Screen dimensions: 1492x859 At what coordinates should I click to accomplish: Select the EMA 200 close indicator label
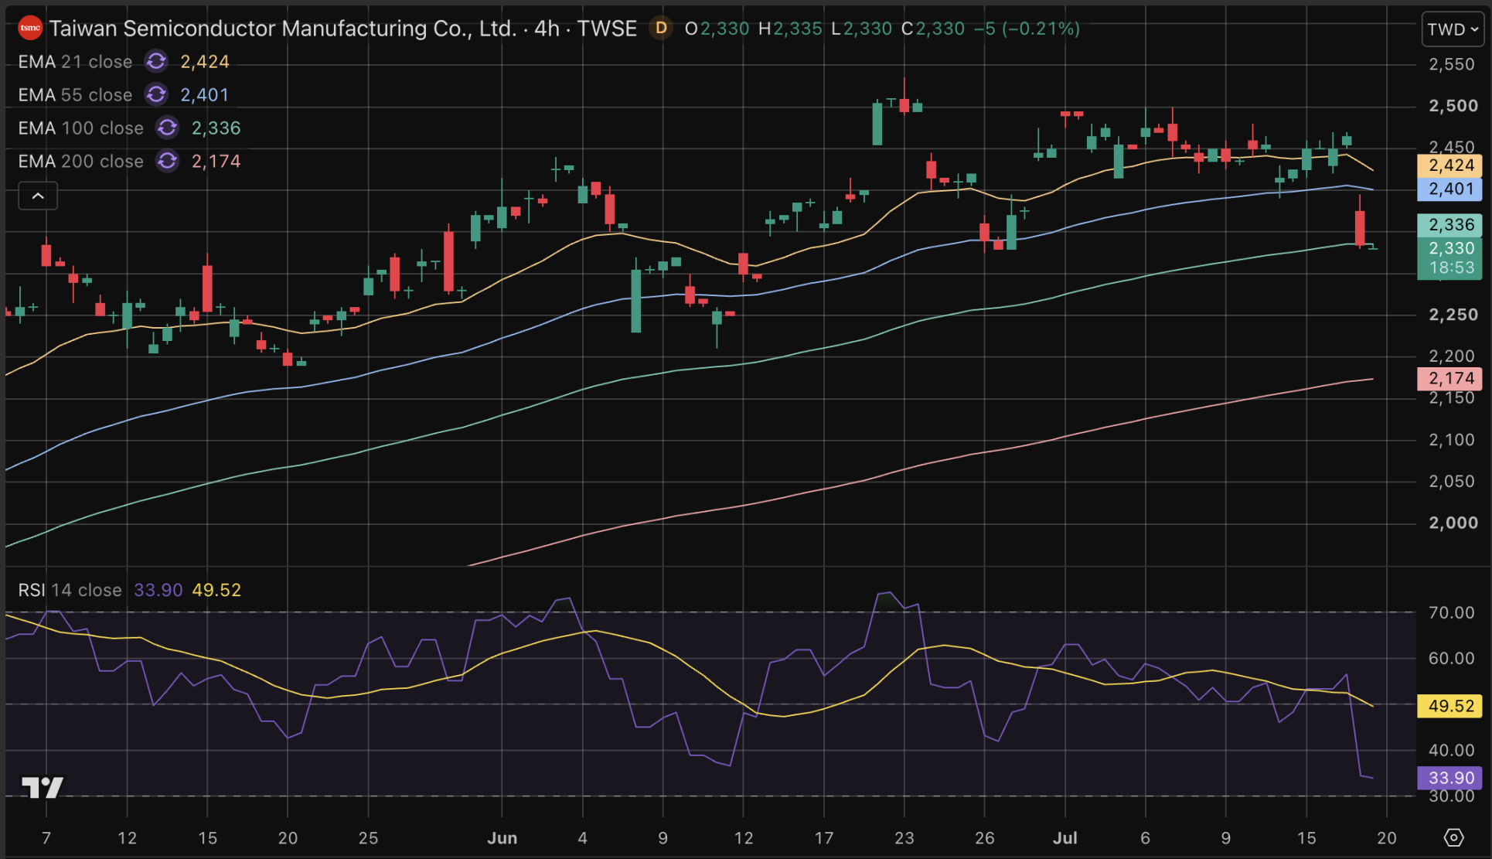[x=80, y=162]
